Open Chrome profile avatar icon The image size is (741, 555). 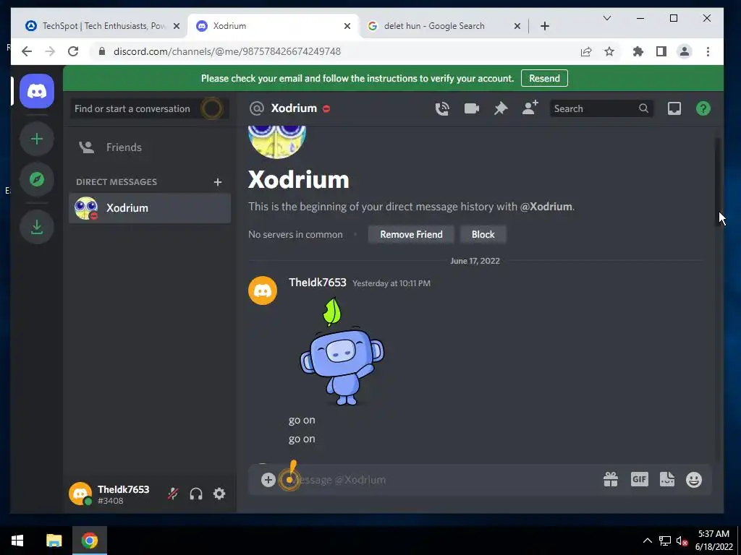click(685, 51)
